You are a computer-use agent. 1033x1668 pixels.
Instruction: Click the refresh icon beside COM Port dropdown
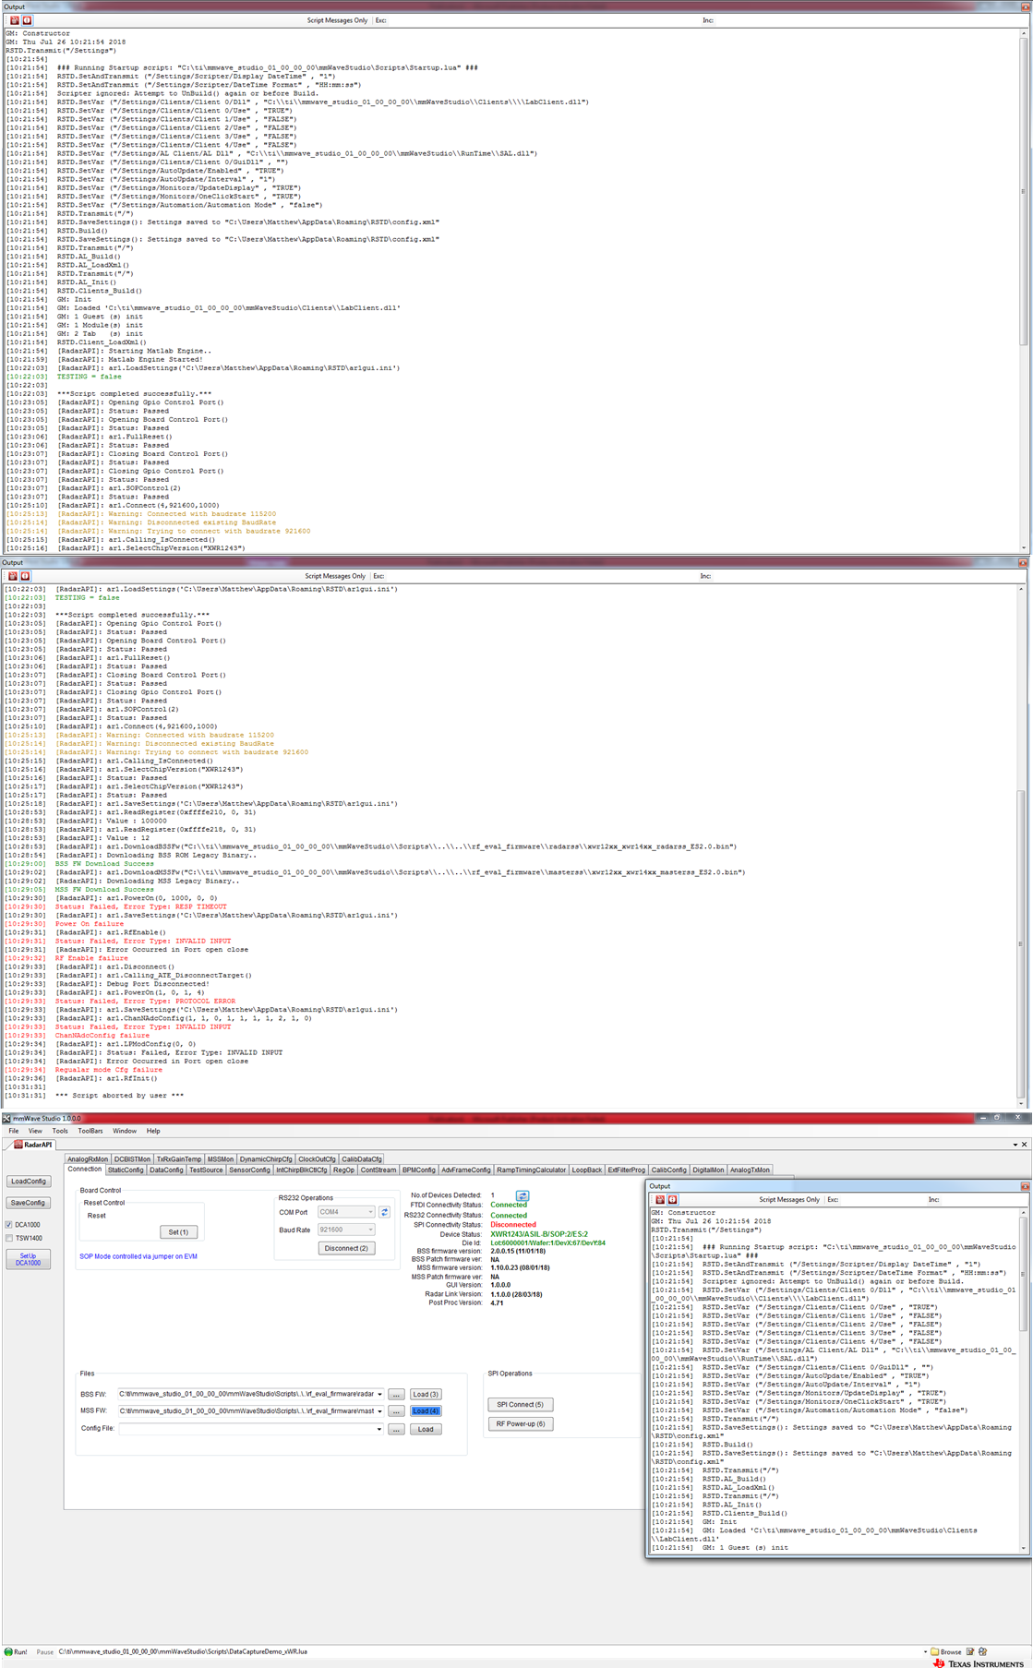tap(384, 1212)
